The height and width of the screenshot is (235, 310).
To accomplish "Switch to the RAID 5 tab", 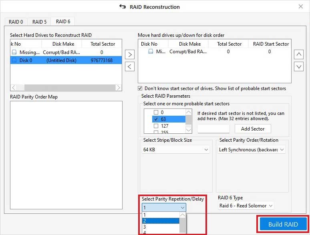I will [39, 22].
